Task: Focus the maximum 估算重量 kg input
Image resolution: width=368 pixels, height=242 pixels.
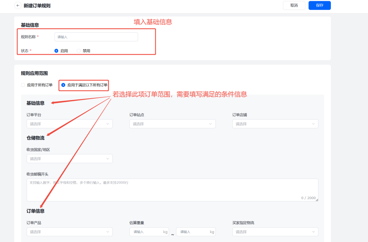Action: click(x=196, y=232)
